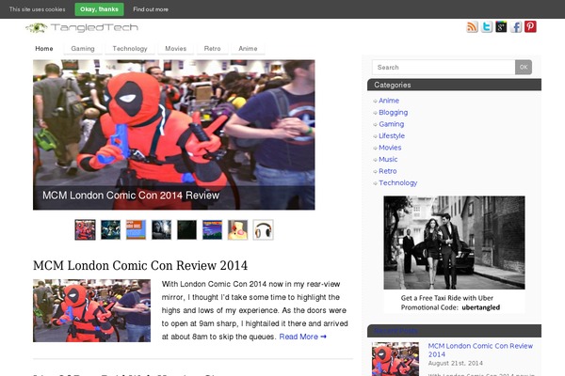The width and height of the screenshot is (565, 376).
Task: Follow the Read More link
Action: [302, 337]
